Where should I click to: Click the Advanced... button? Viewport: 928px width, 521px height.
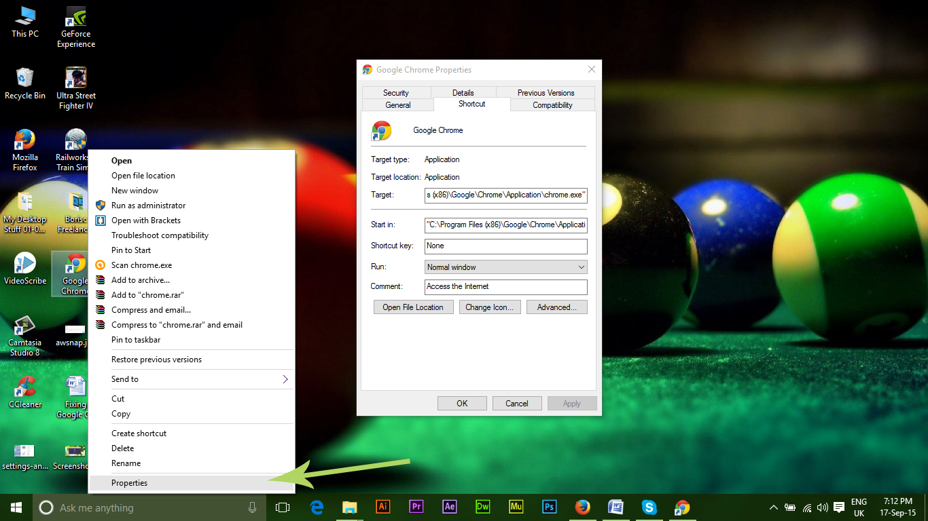tap(557, 307)
